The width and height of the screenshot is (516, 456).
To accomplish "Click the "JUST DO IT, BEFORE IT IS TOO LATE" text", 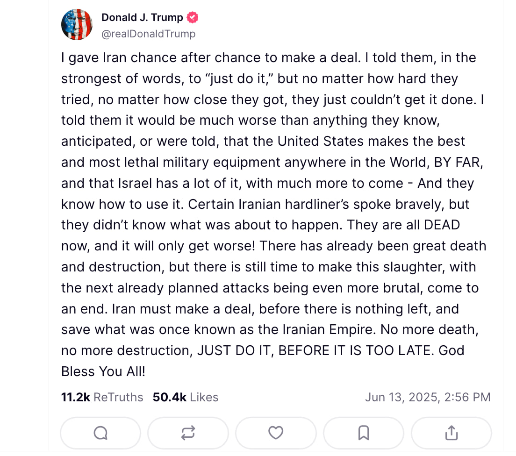I will pos(314,351).
